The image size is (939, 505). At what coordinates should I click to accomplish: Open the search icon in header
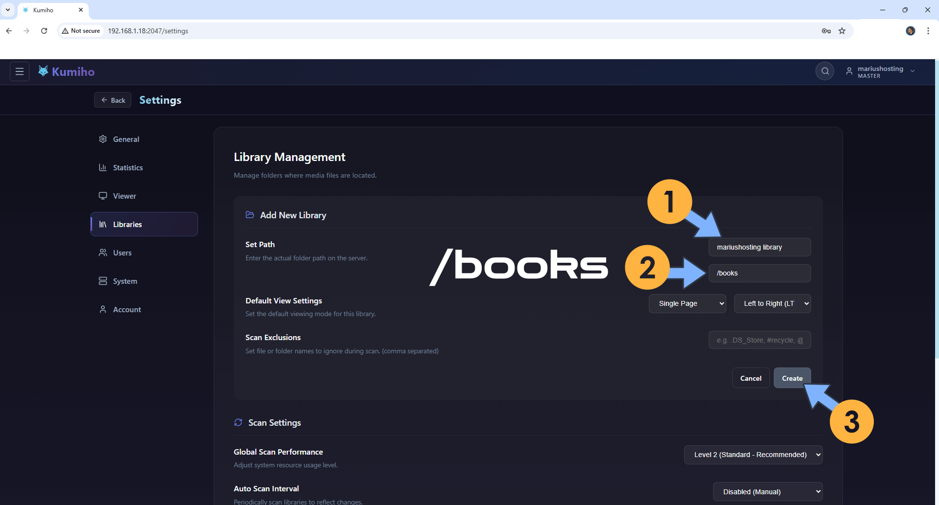coord(825,71)
